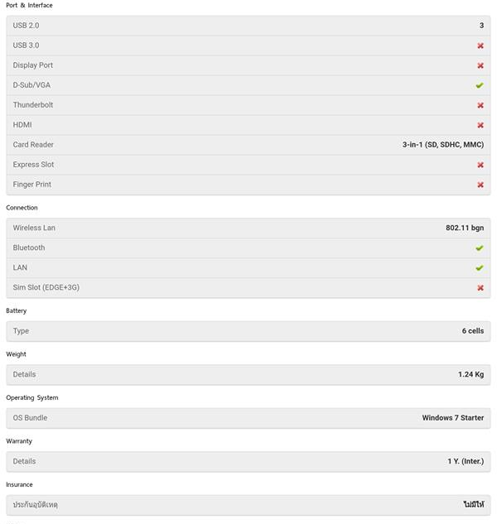Click the red cross beside USB 3.0
This screenshot has height=524, width=497.
pos(480,46)
